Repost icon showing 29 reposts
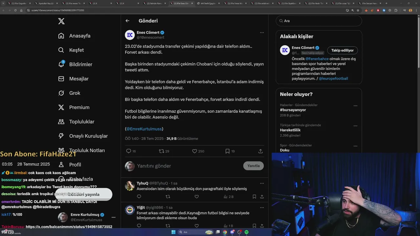The width and height of the screenshot is (420, 236). pos(161,151)
